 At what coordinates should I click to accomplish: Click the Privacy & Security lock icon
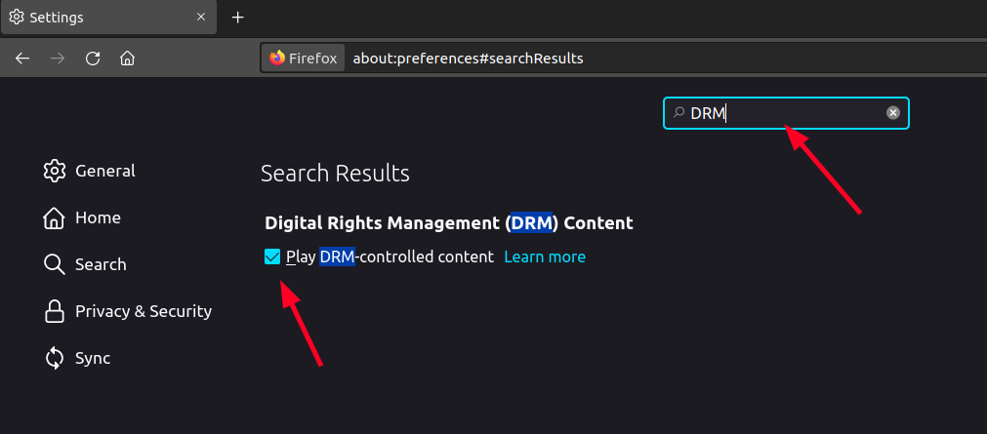(55, 311)
